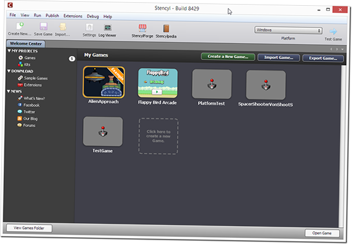Screen dimensions: 352x244
Task: Click the Kits colored blocks icon
Action: 20,64
